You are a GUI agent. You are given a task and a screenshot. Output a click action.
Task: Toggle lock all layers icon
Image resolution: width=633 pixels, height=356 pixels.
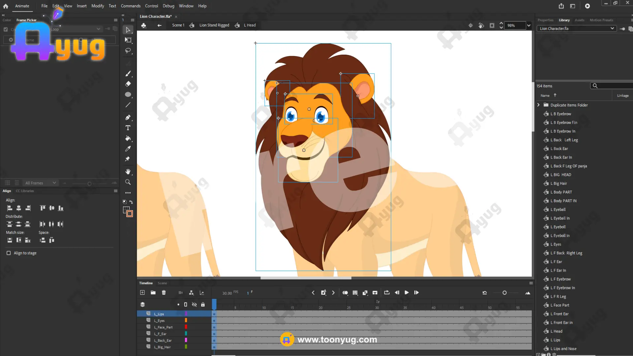[x=203, y=305]
